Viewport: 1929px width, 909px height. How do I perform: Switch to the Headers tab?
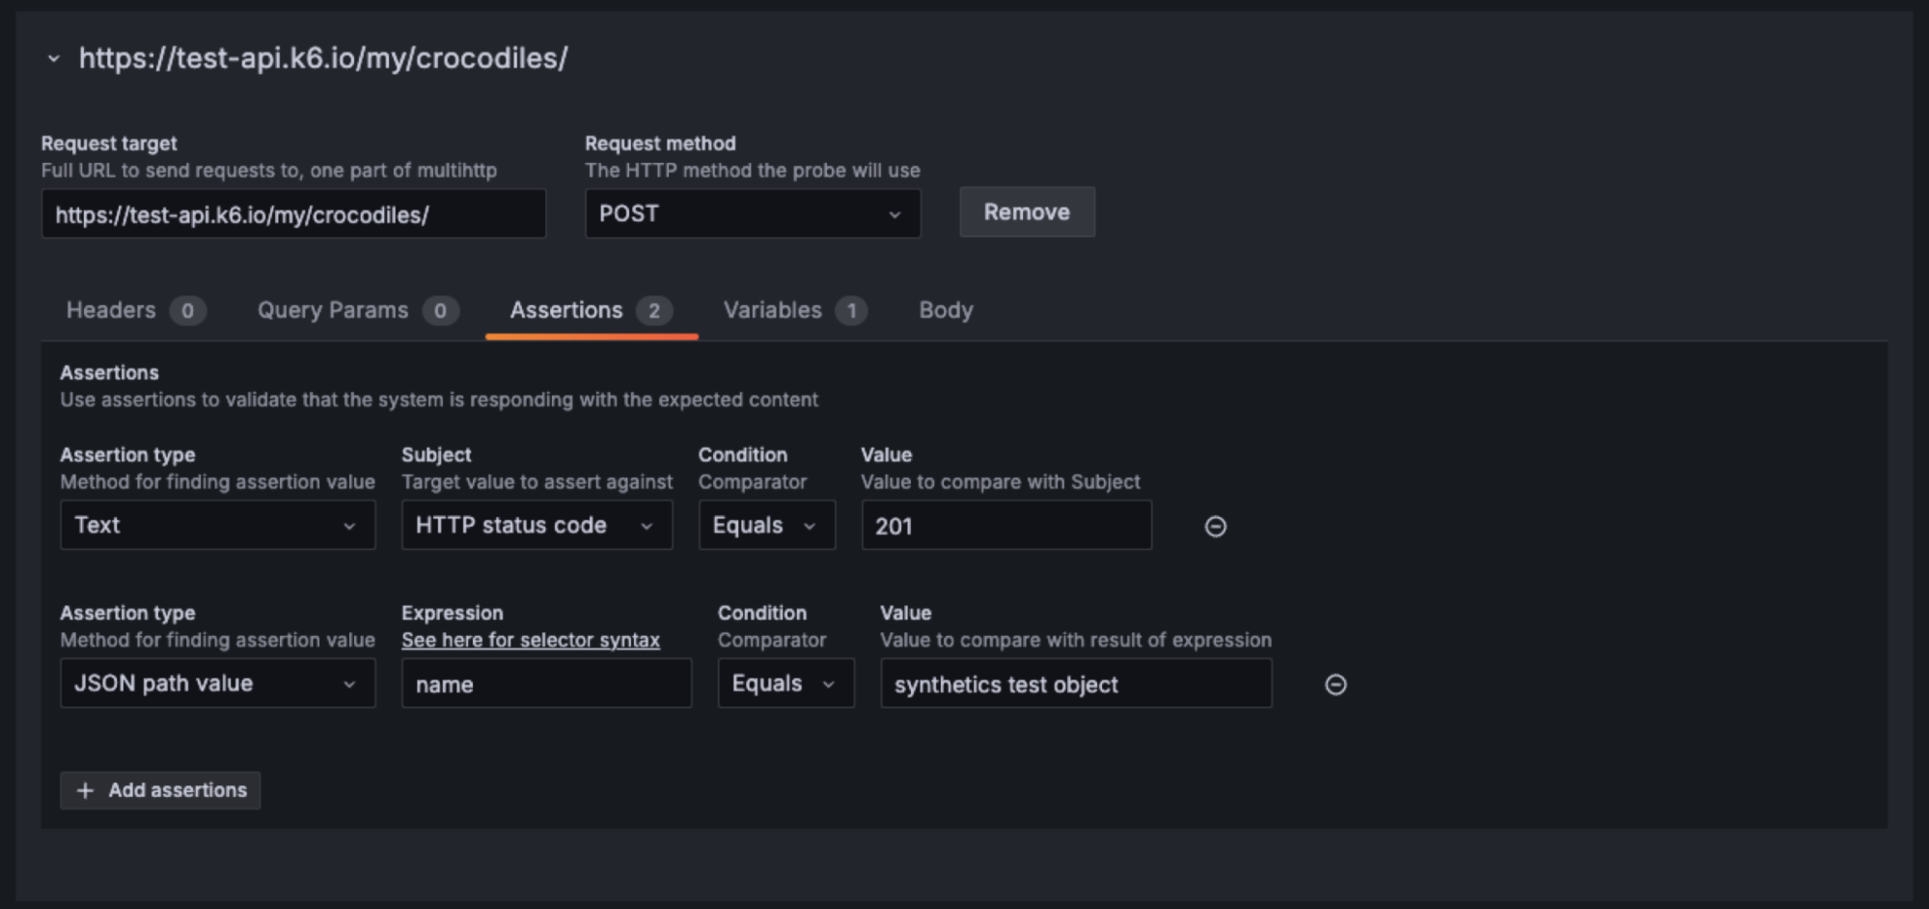click(x=109, y=310)
